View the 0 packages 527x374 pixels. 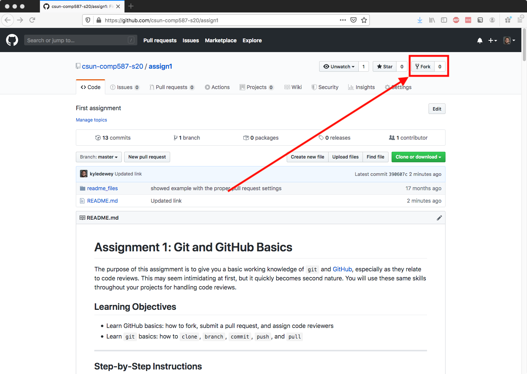pyautogui.click(x=261, y=138)
